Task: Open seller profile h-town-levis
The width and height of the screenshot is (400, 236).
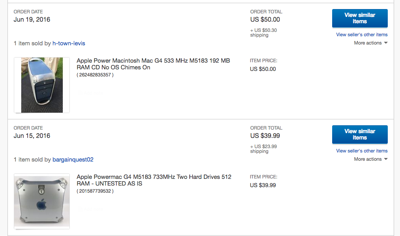Action: coord(69,43)
